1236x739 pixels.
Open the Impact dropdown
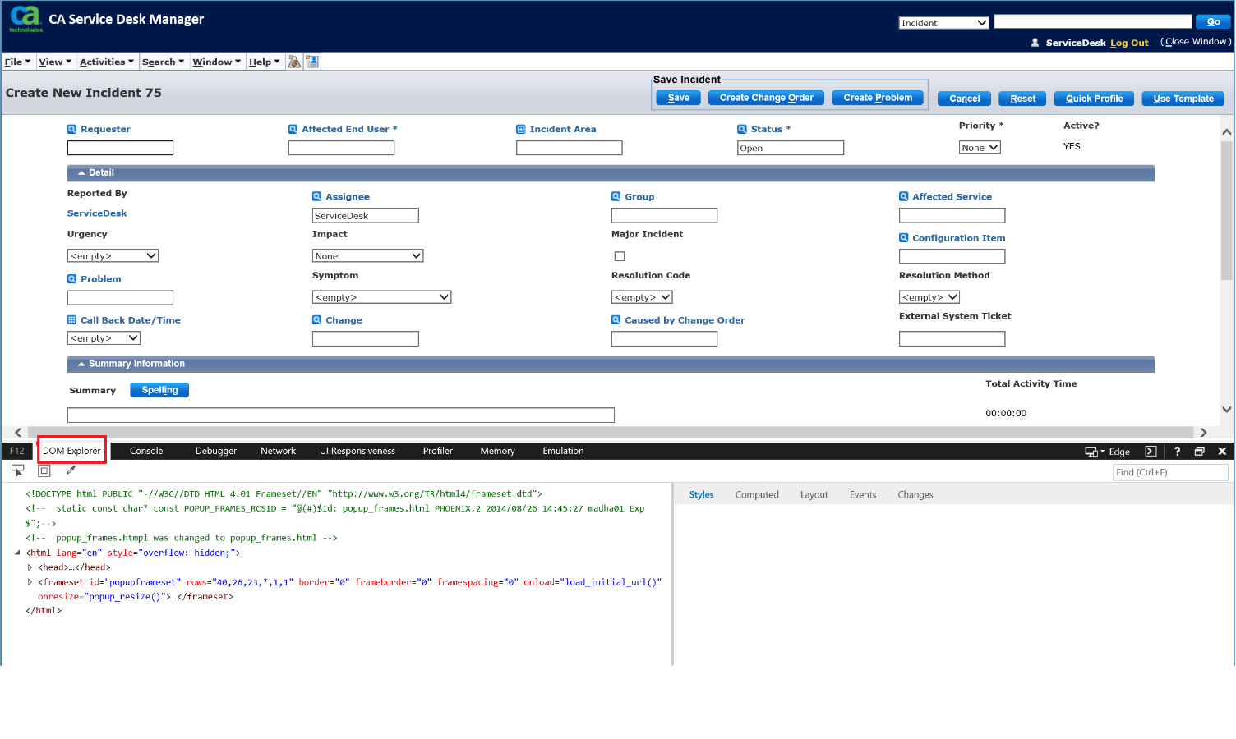368,256
